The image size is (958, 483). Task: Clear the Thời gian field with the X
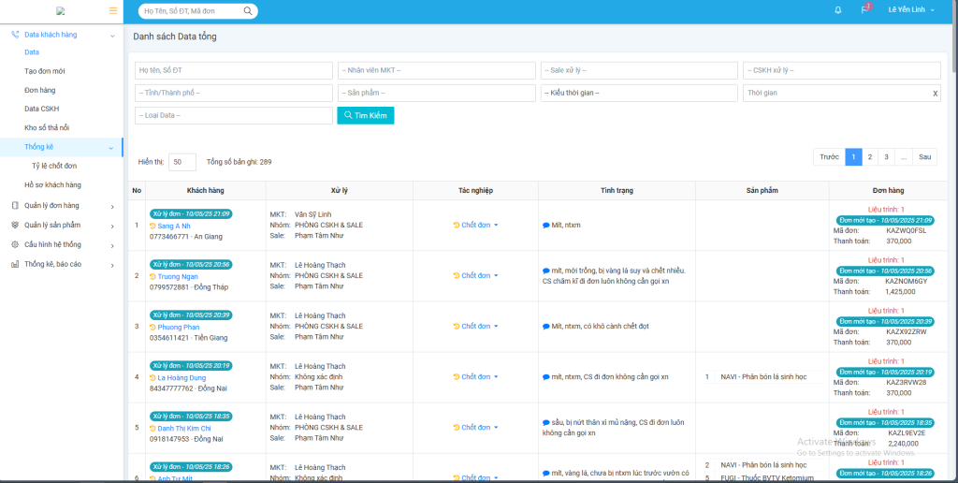[x=935, y=94]
